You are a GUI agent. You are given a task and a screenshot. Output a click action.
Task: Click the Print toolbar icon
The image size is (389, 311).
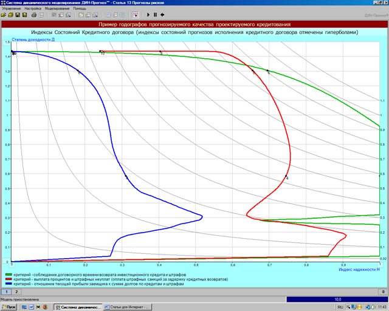pos(34,15)
